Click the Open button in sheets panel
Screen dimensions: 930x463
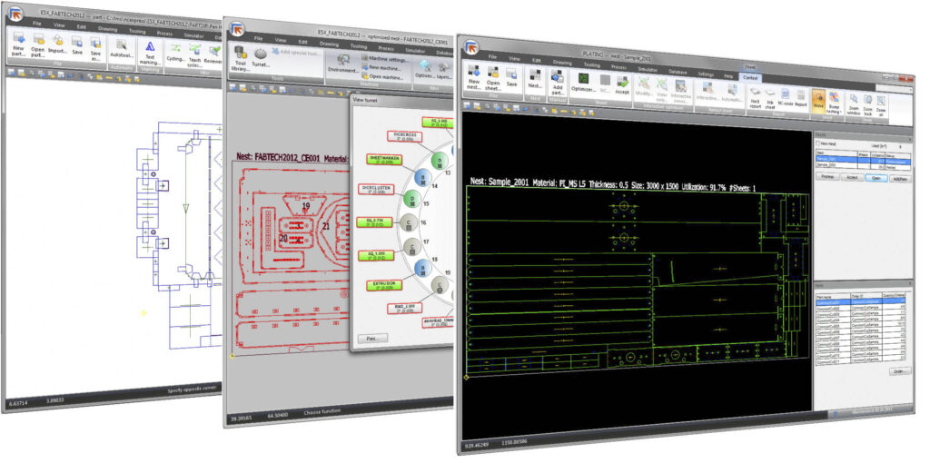point(876,178)
